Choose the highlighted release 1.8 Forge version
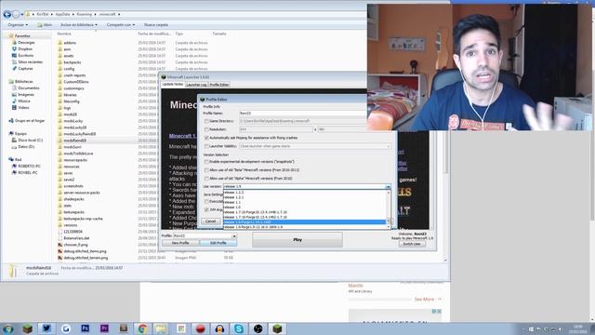This screenshot has height=335, width=595. click(304, 222)
